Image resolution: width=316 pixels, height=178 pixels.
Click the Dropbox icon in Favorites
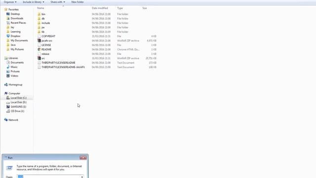click(x=8, y=36)
